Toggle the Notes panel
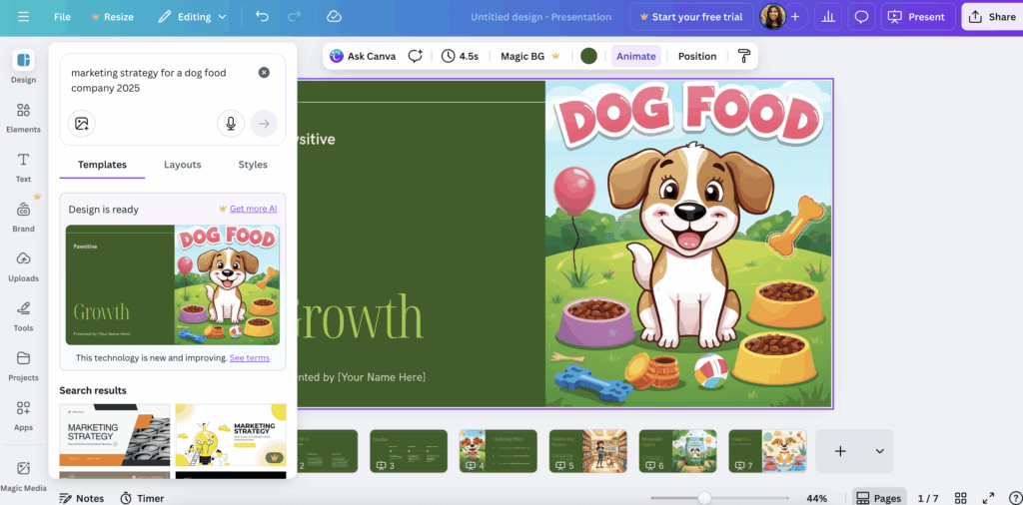The height and width of the screenshot is (505, 1023). coord(81,498)
